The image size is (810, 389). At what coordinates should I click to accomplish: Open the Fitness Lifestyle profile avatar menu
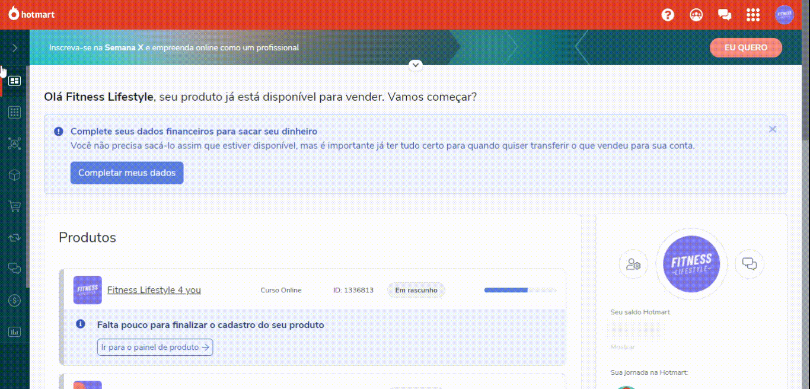784,15
